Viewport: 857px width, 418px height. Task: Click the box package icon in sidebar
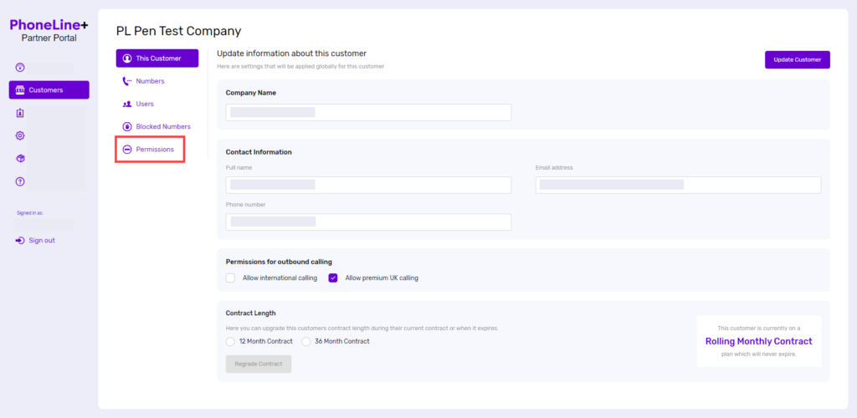(20, 158)
